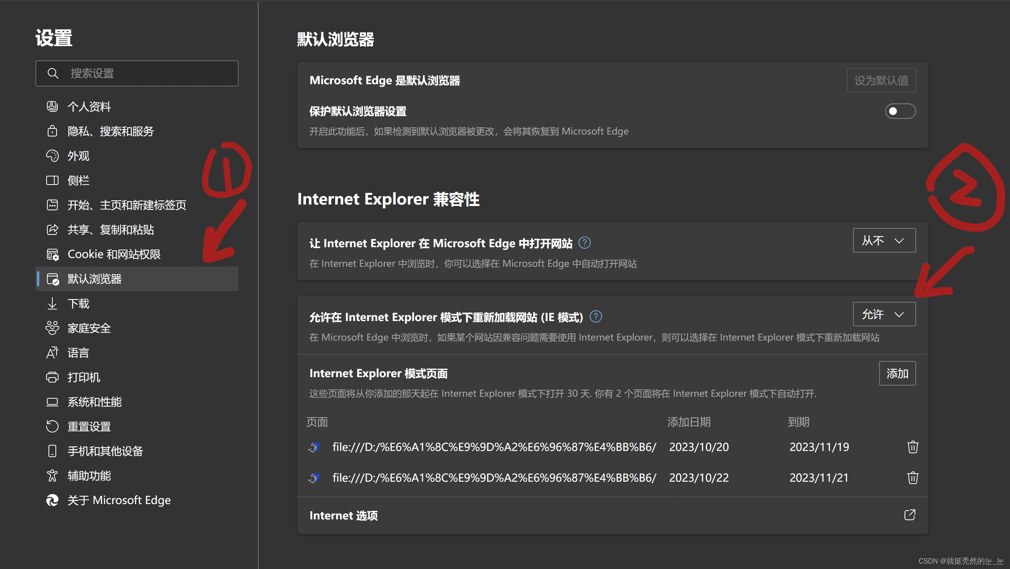Viewport: 1010px width, 569px height.
Task: Go to Cookie 和网站权限 section
Action: [114, 254]
